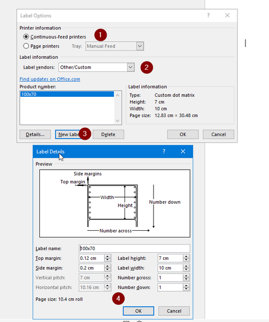The image size is (269, 322).
Task: Click the Side margin value field
Action: coord(91,268)
